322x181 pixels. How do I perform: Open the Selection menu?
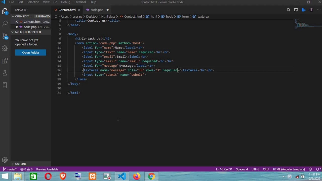click(33, 2)
